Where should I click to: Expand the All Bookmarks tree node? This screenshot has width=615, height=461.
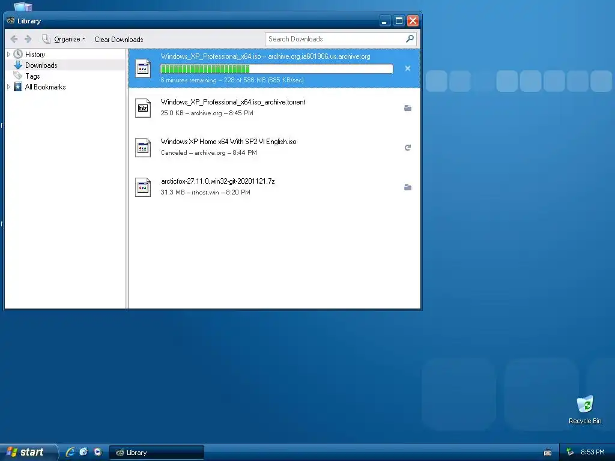(x=8, y=87)
